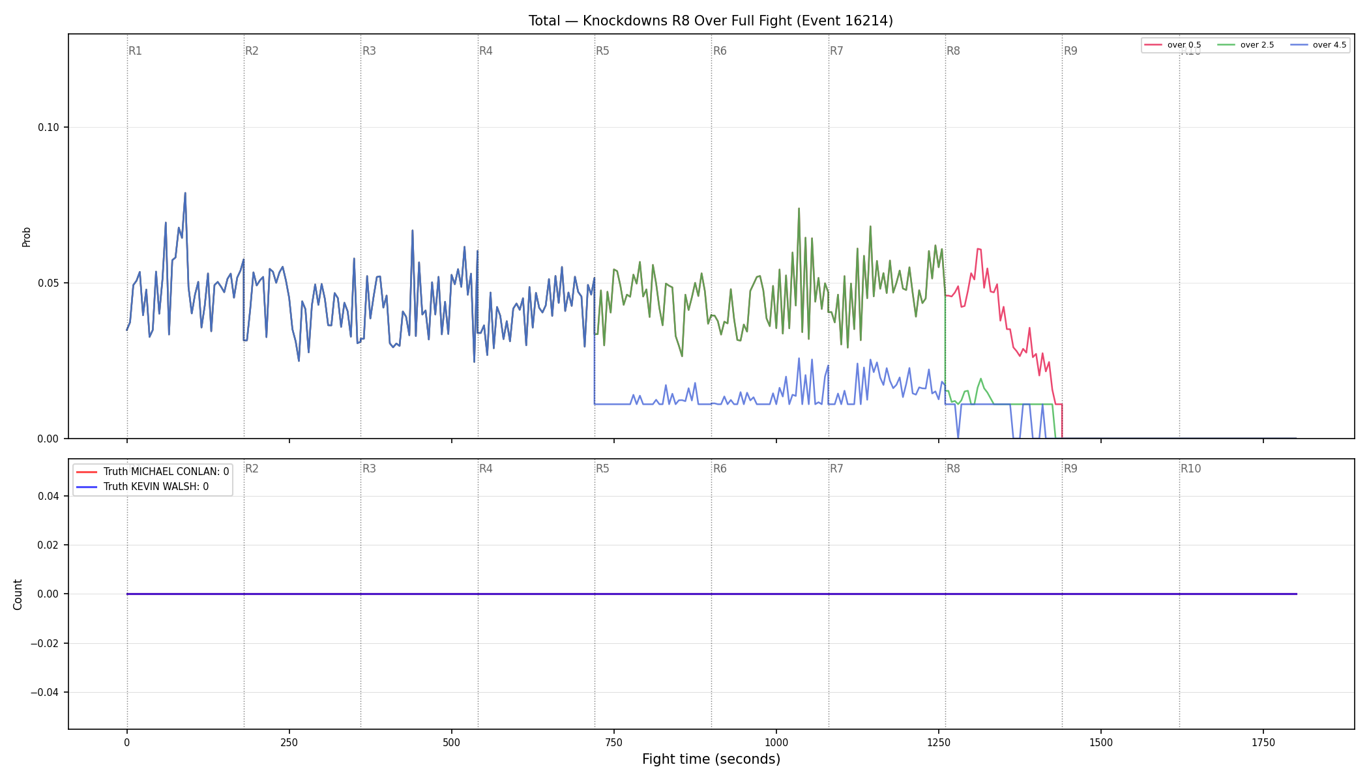This screenshot has width=1369, height=782.
Task: Click the 0.02 tick on the Count axis
Action: pos(48,545)
